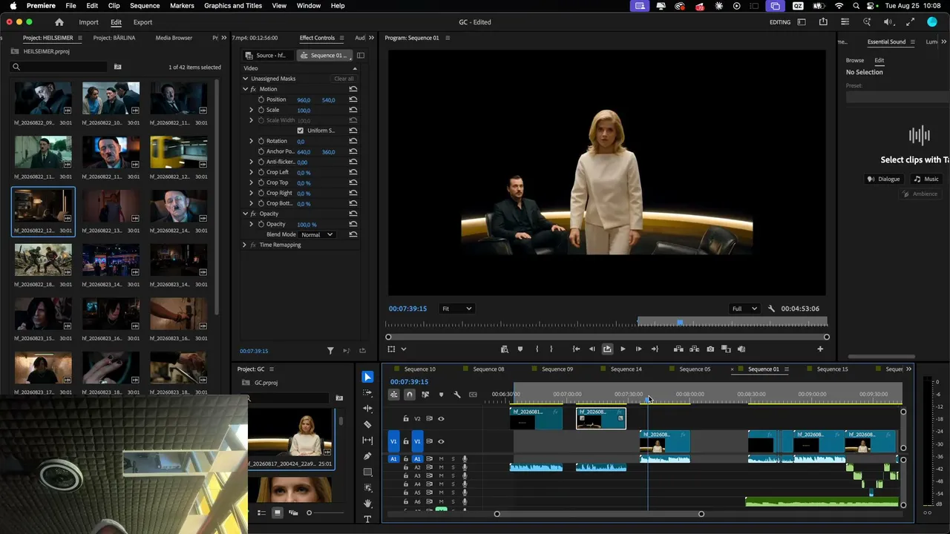Open the Markers menu
Screen dimensions: 950x534
tap(182, 6)
